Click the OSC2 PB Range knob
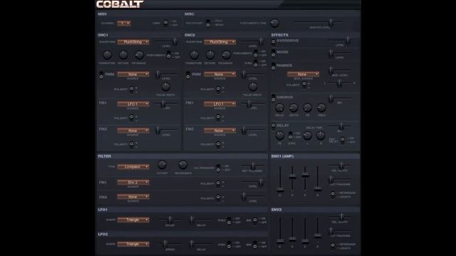Screen dimensions: 456x256 pyautogui.click(x=226, y=55)
